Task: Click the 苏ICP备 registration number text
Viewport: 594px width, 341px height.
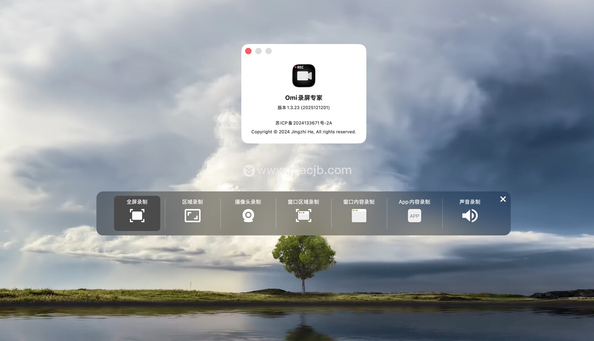Action: (303, 123)
